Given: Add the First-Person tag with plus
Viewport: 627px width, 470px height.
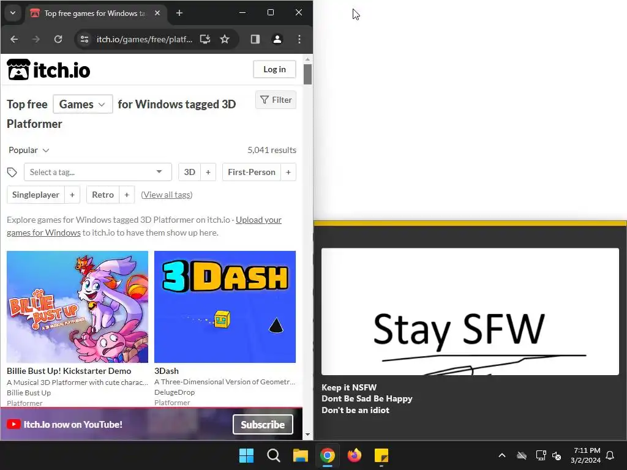Looking at the screenshot, I should point(288,172).
